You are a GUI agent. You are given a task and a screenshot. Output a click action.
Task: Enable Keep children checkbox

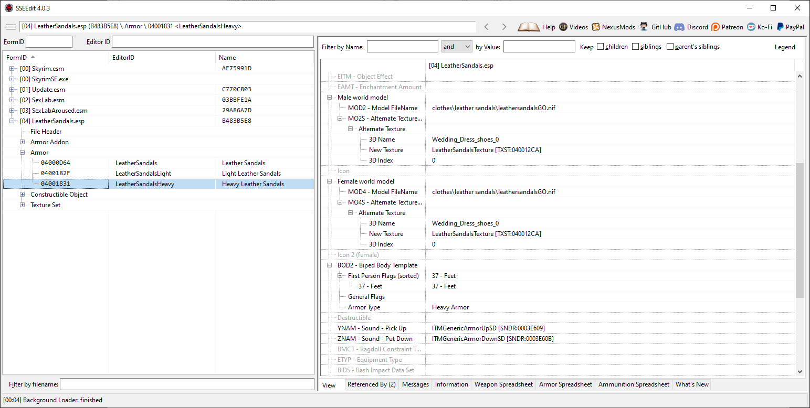pyautogui.click(x=600, y=47)
